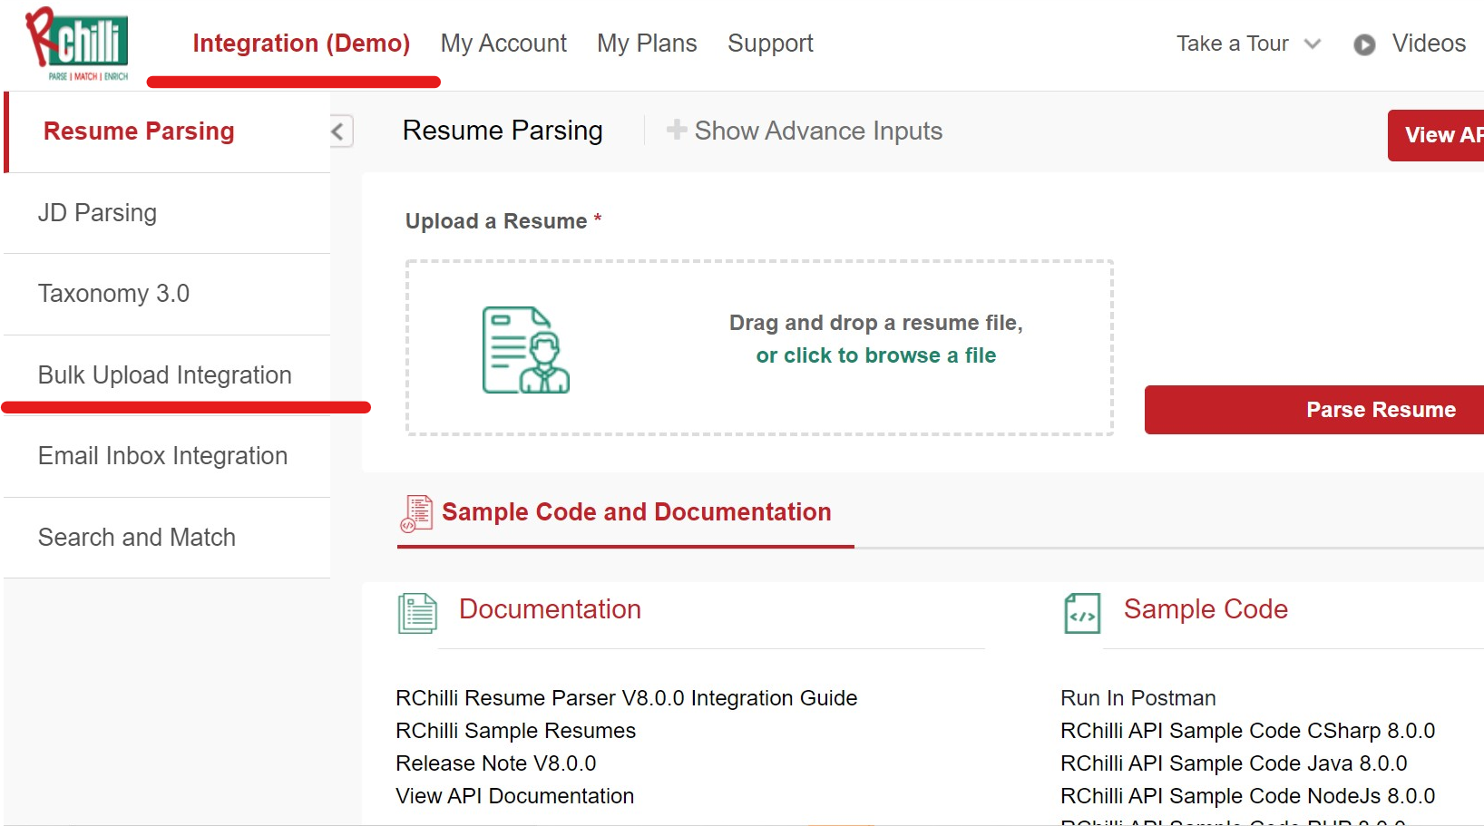The height and width of the screenshot is (826, 1484).
Task: Select the Sample Code and Documentation tab
Action: (626, 513)
